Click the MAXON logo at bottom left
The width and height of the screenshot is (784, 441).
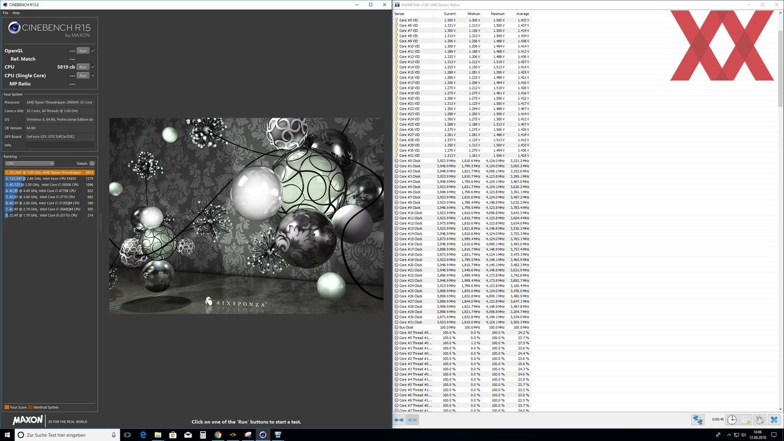[27, 420]
